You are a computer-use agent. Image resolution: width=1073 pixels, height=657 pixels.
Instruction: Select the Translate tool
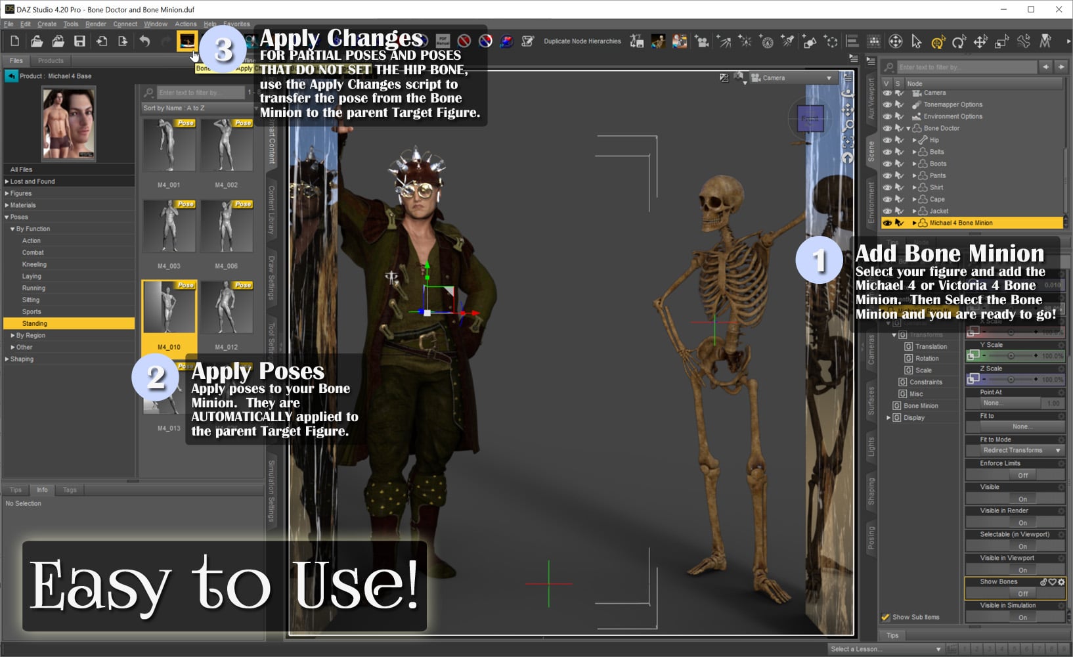979,41
